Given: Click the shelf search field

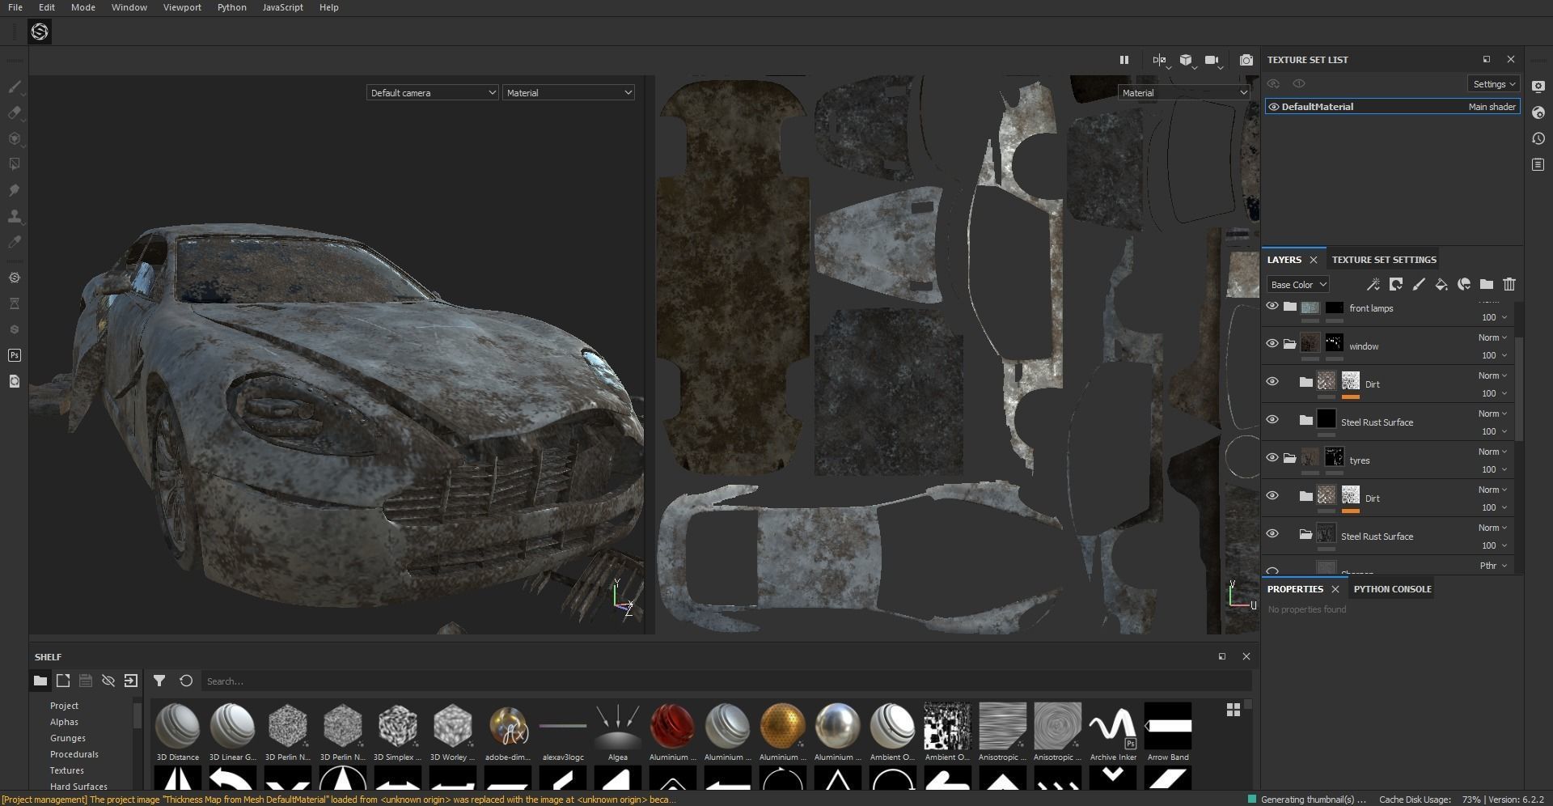Looking at the screenshot, I should point(726,681).
